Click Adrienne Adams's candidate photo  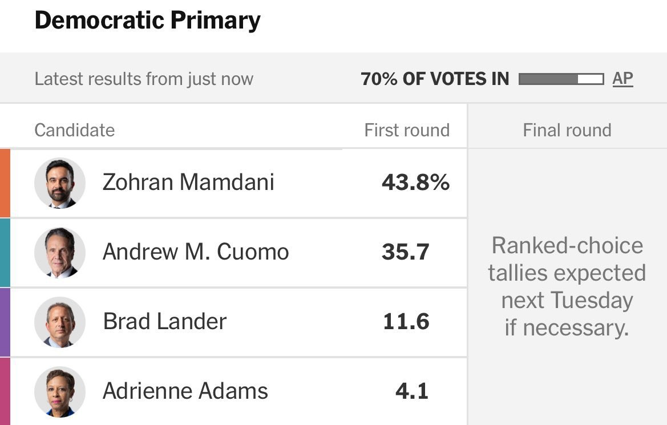tap(60, 391)
